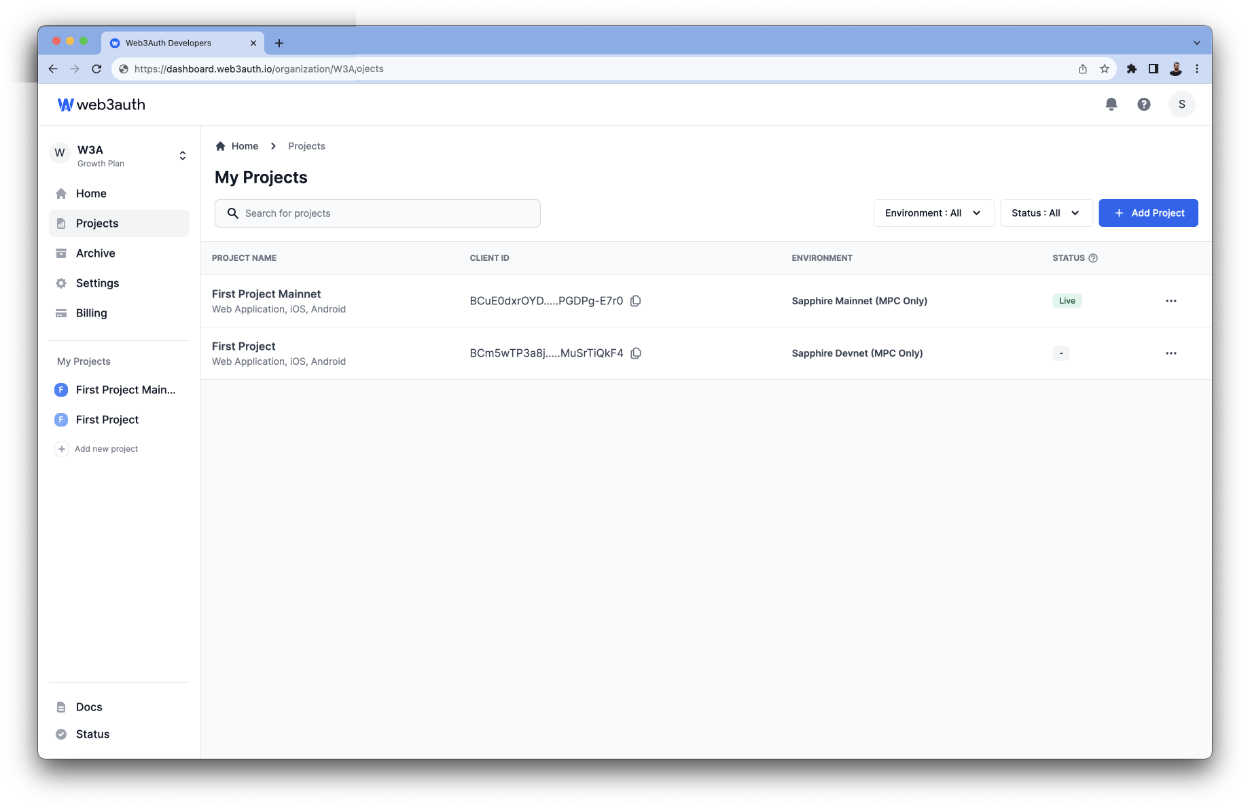Bookmark this page with the star
This screenshot has height=809, width=1250.
point(1105,69)
